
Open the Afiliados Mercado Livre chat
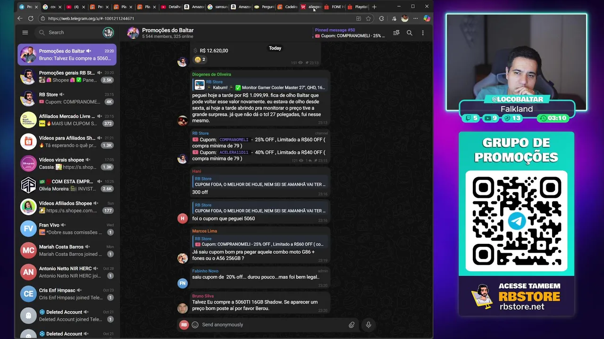[67, 120]
